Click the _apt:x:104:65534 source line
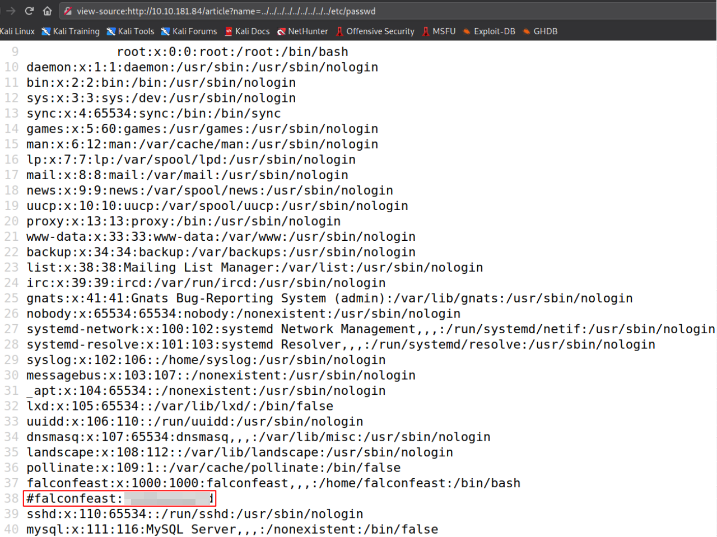This screenshot has width=717, height=537. 206,391
